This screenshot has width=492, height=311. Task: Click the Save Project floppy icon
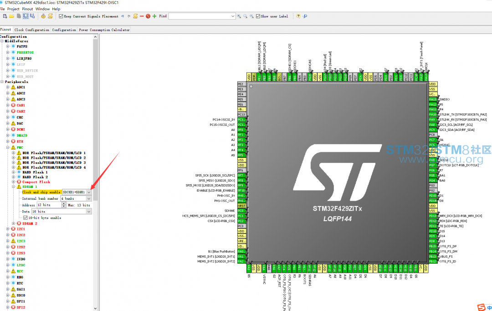[26, 16]
